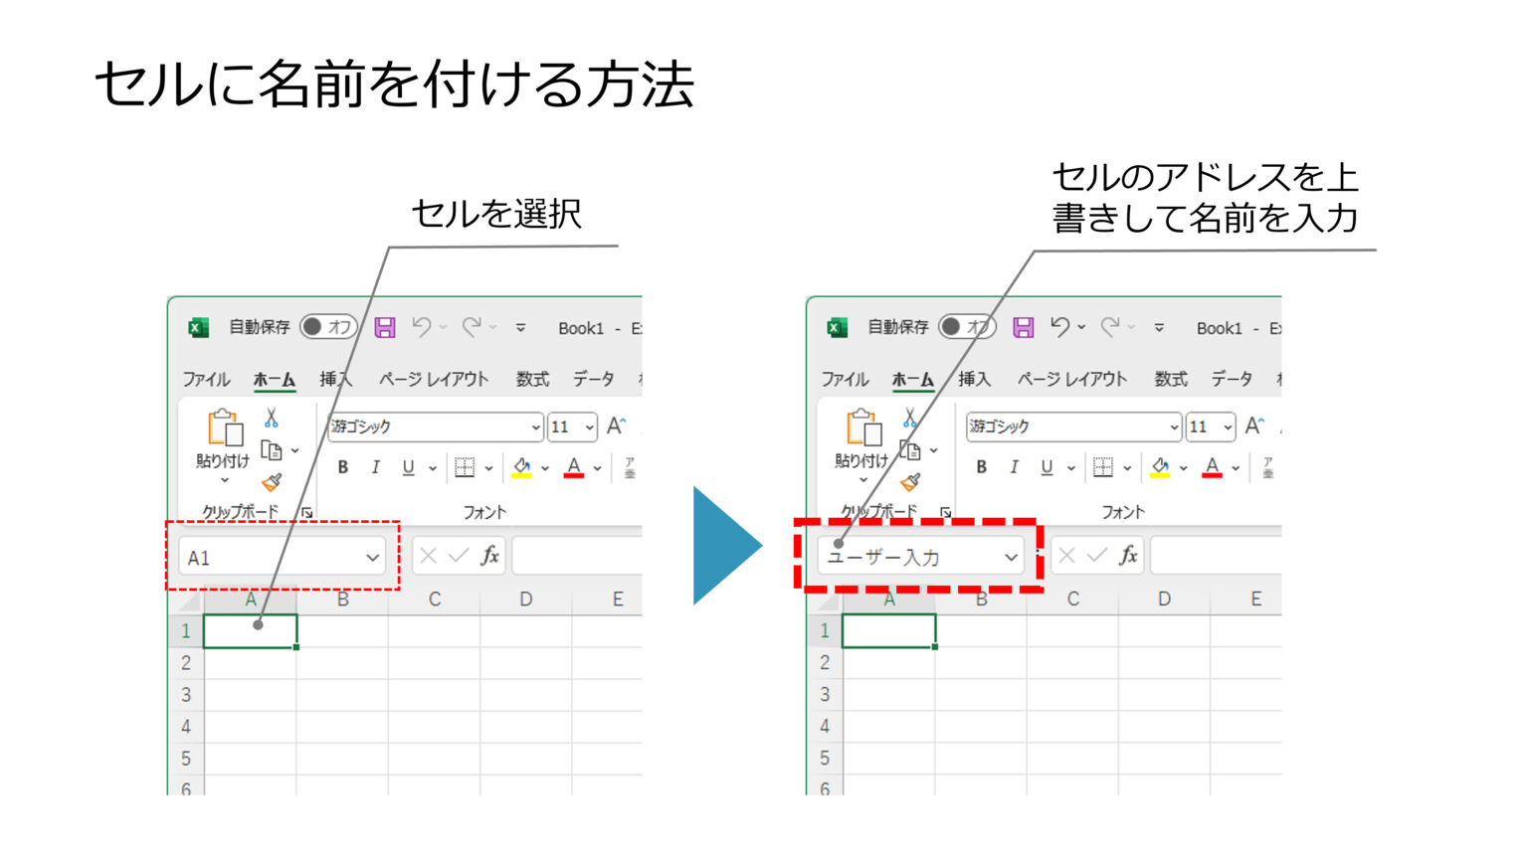The height and width of the screenshot is (859, 1528).
Task: Toggle Underline formatting
Action: pos(407,466)
